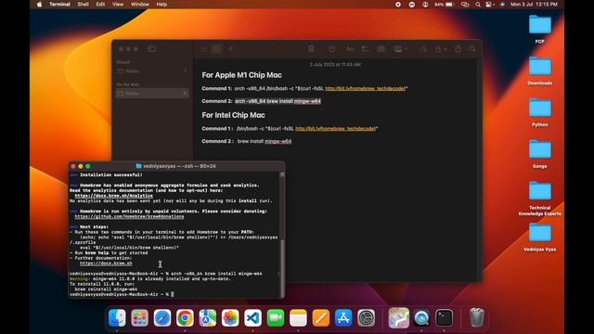The image size is (594, 334).
Task: Click the Terminal window scrollbar
Action: point(282,268)
